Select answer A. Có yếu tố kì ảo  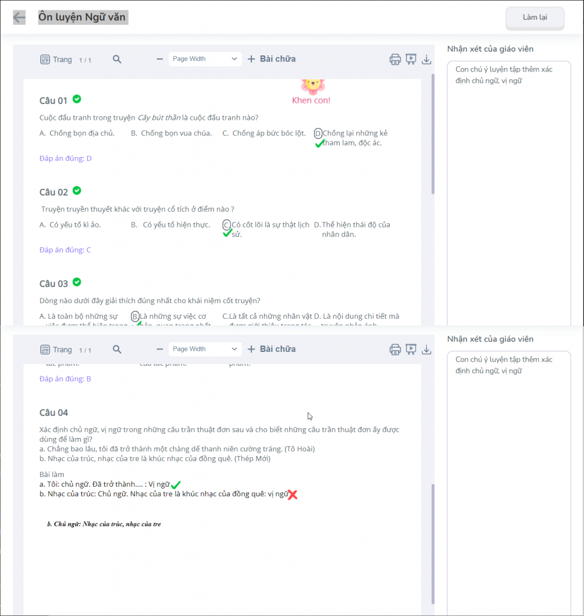click(x=70, y=225)
